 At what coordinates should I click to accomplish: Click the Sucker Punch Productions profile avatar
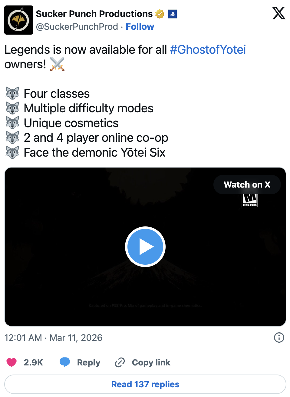click(19, 20)
